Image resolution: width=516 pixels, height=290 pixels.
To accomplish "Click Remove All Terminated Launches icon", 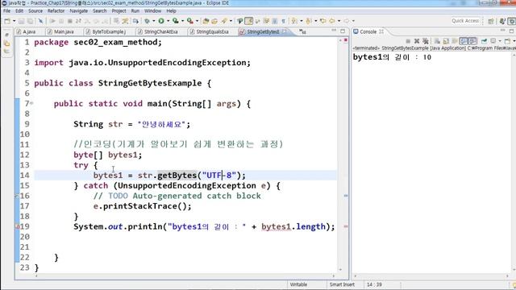I will coord(426,41).
